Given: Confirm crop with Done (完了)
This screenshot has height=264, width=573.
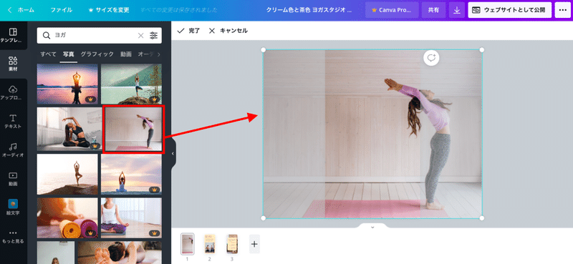Looking at the screenshot, I should click(188, 31).
